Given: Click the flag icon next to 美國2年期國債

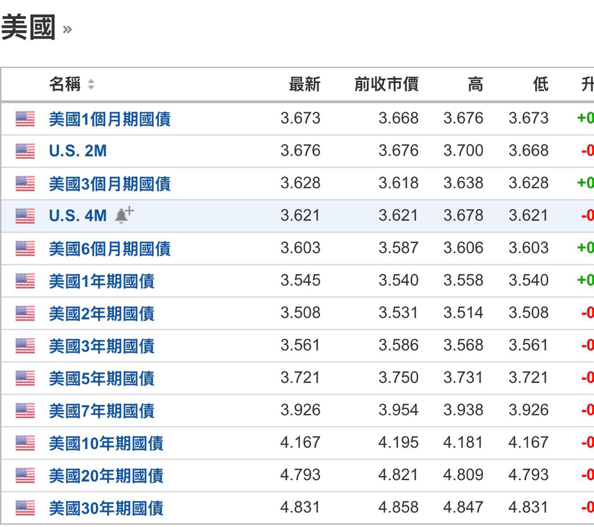Looking at the screenshot, I should (25, 313).
